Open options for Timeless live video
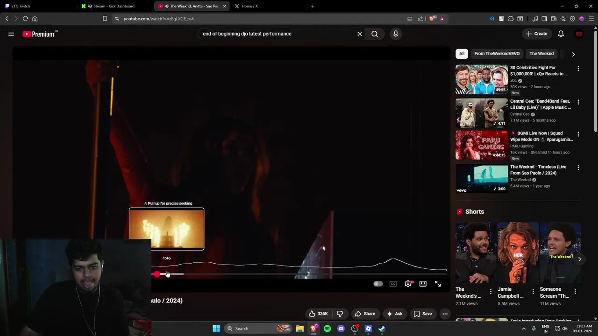This screenshot has height=336, width=598. [x=578, y=168]
